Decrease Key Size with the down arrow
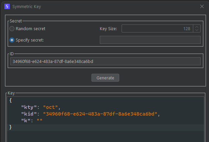The height and width of the screenshot is (142, 209). point(197,30)
